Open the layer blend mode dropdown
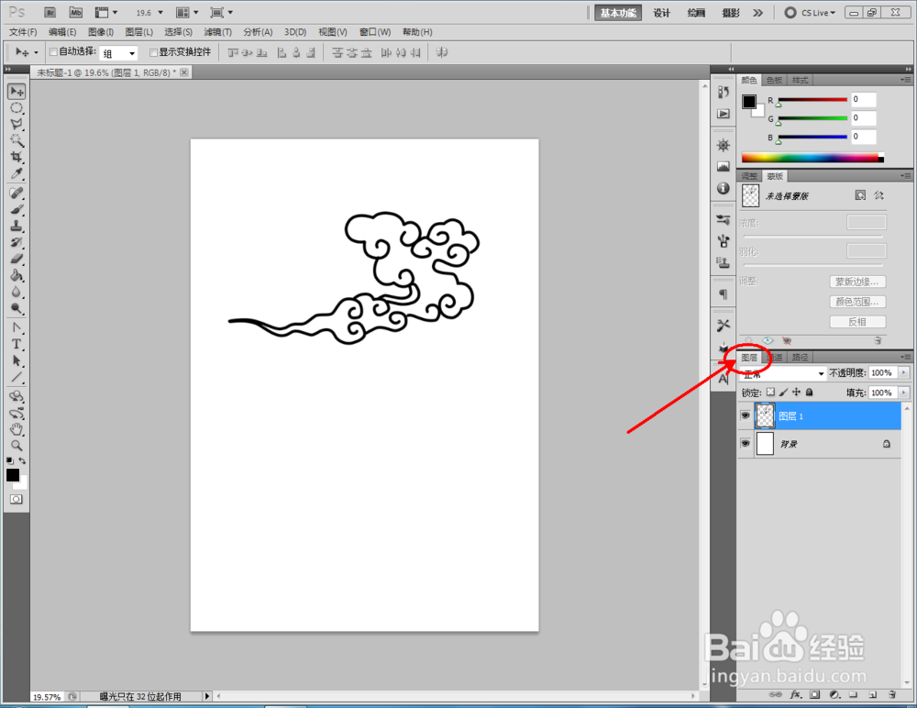 (783, 373)
